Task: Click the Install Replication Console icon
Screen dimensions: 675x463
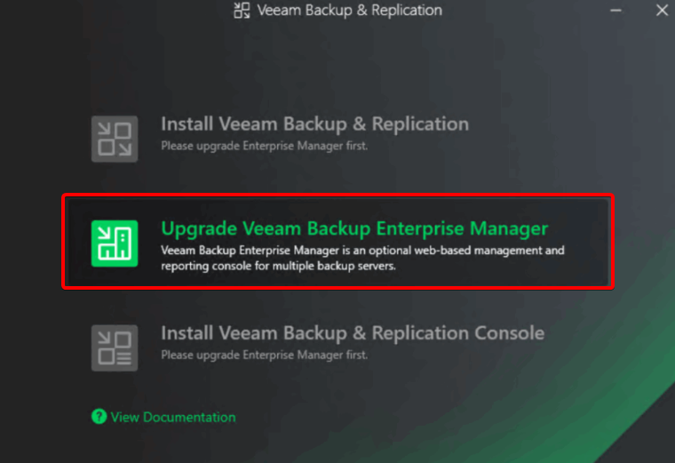Action: point(115,347)
